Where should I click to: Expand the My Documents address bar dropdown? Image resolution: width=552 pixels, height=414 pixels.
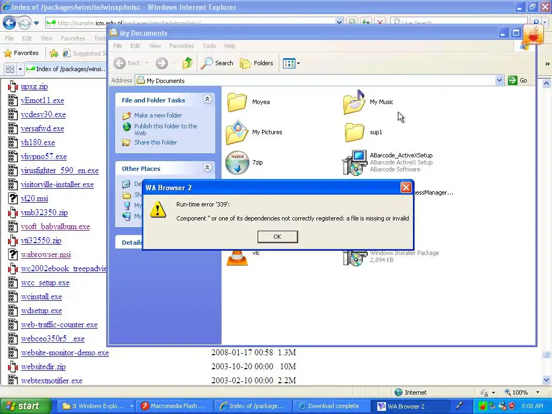(499, 80)
